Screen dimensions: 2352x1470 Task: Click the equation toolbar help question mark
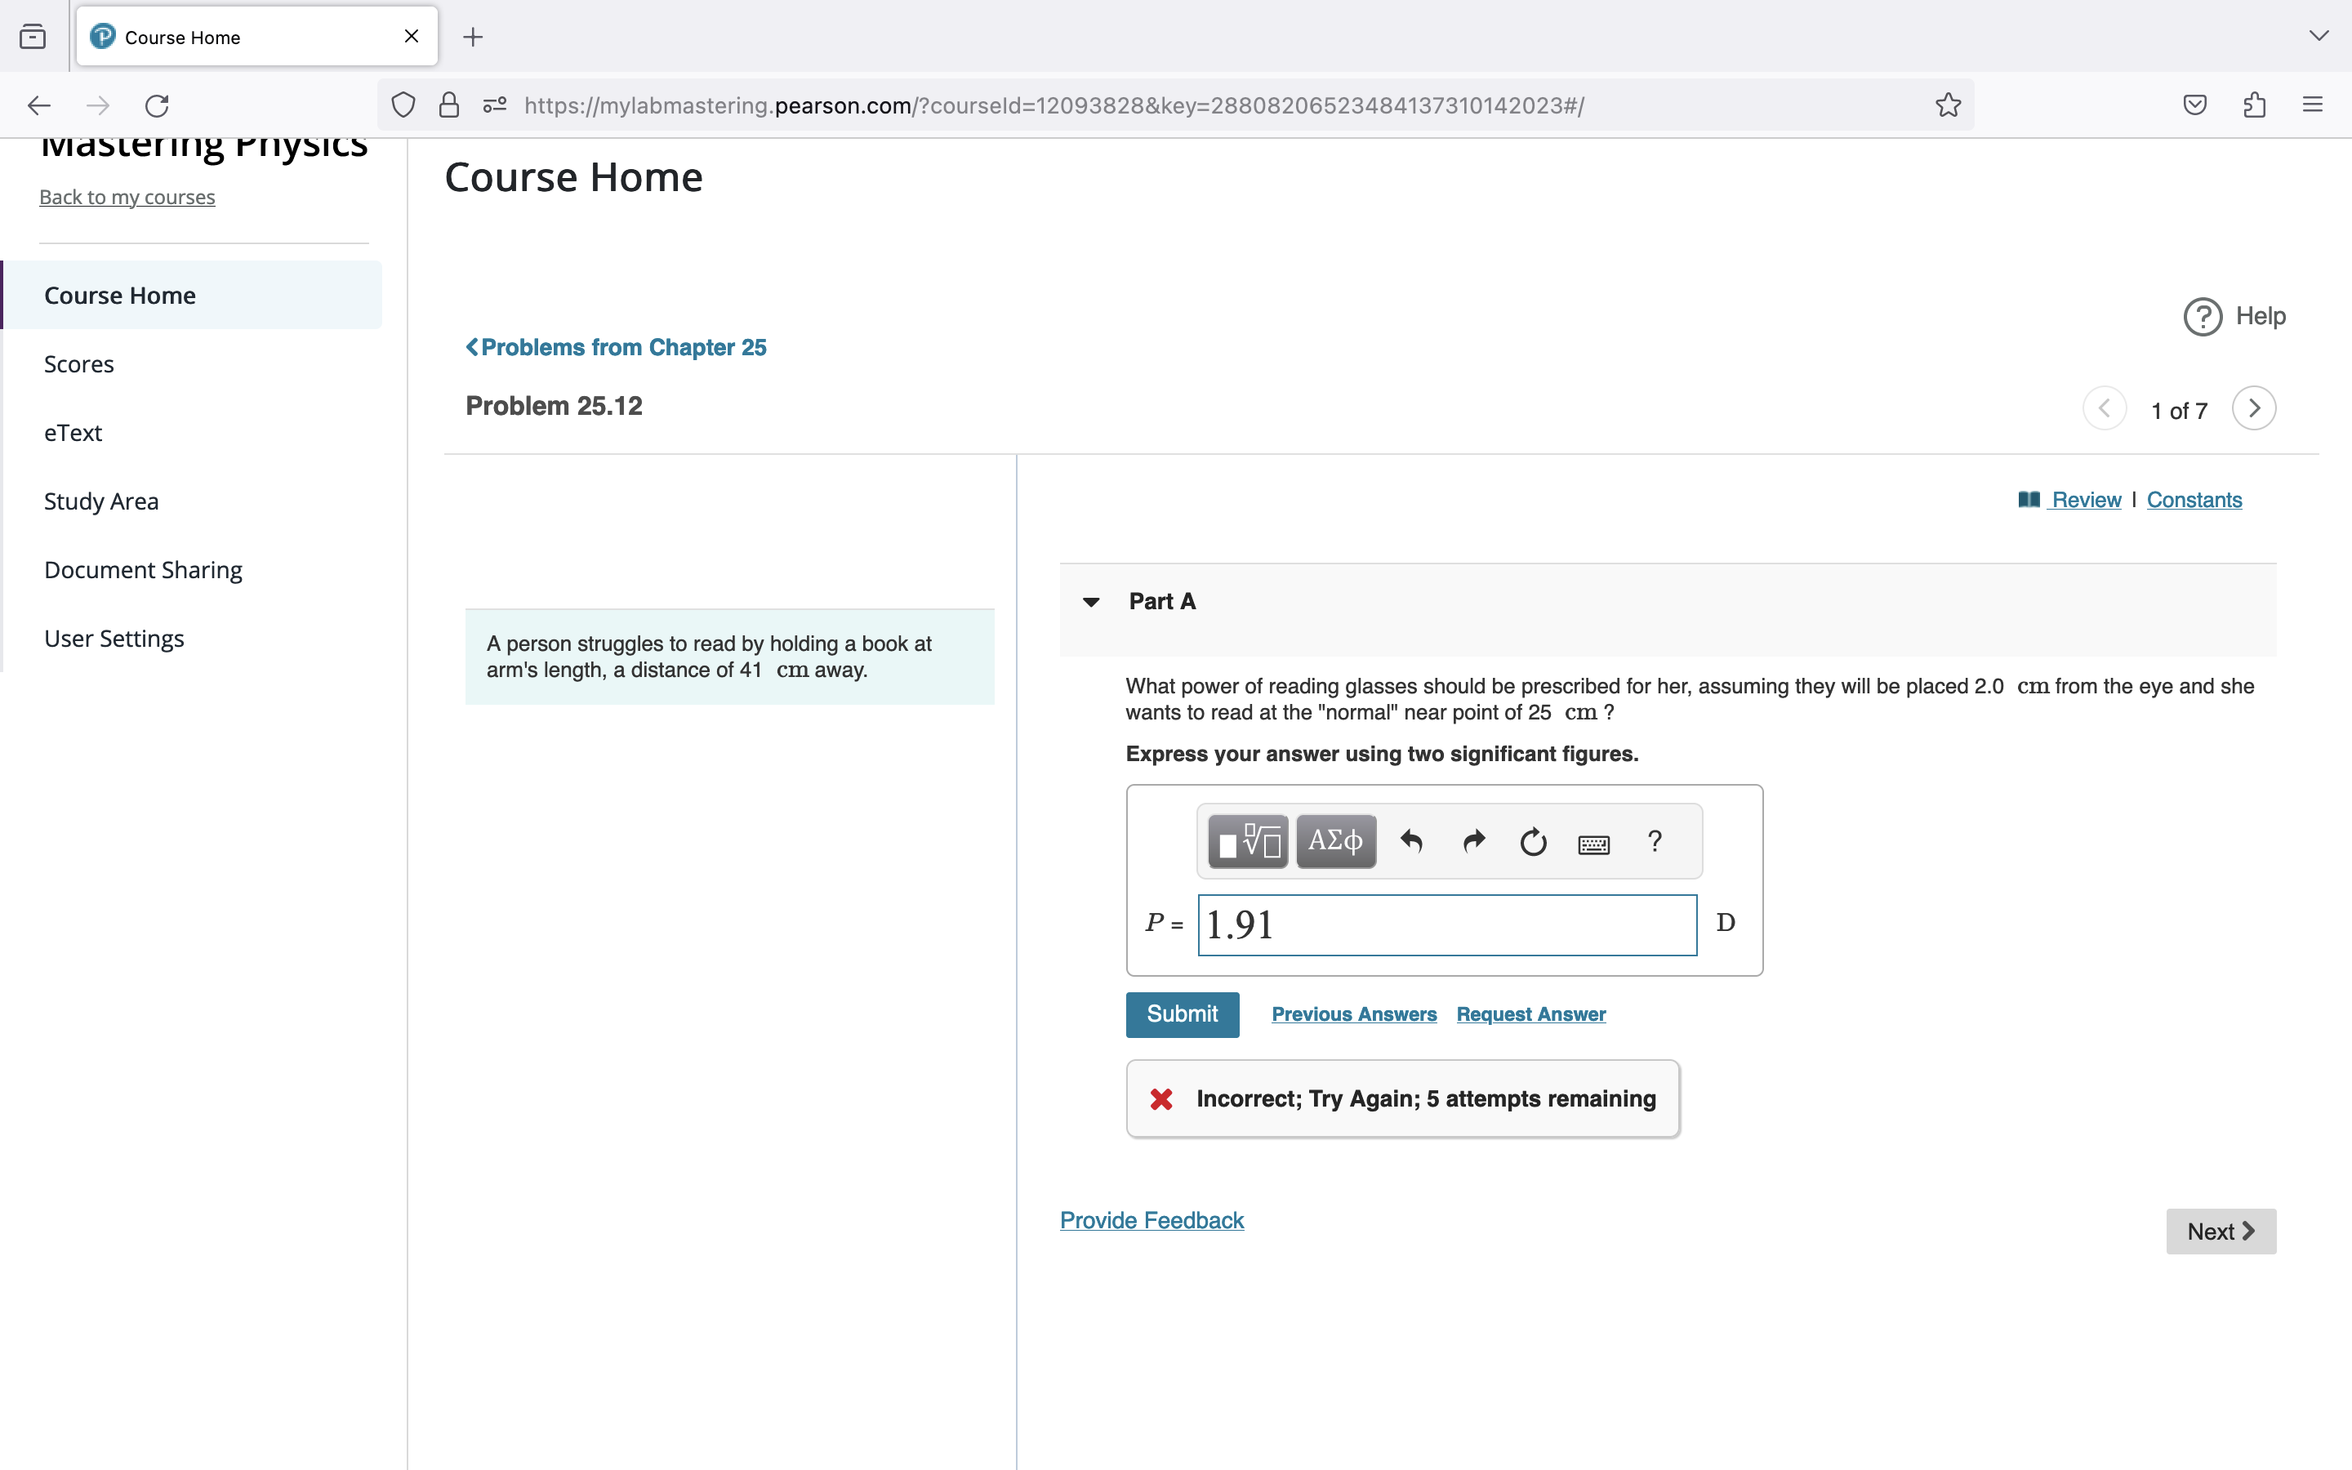(1655, 840)
